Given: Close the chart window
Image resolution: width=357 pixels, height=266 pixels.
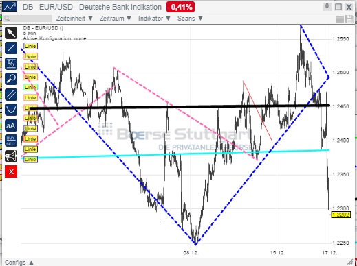Looking at the screenshot, I should click(x=349, y=7).
